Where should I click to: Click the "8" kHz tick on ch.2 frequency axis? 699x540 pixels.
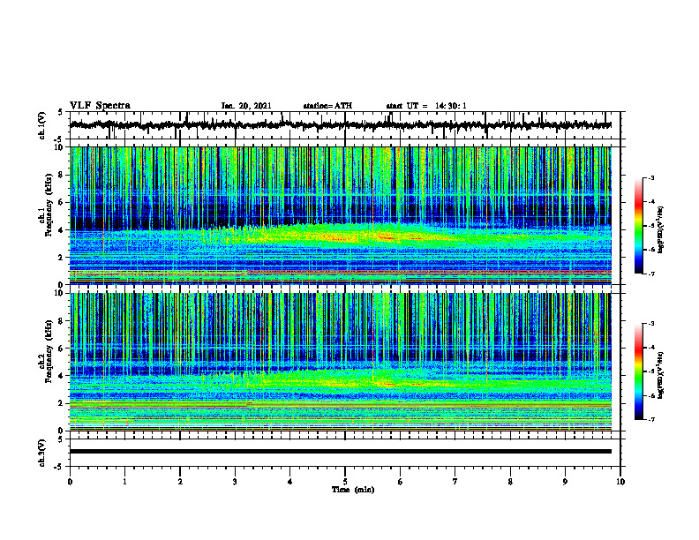tap(62, 321)
